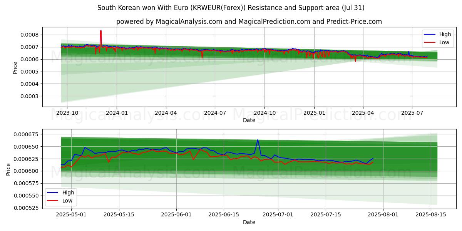Click the 'Date' axis label of the bottom chart
This screenshot has height=231, width=462.
249,222
